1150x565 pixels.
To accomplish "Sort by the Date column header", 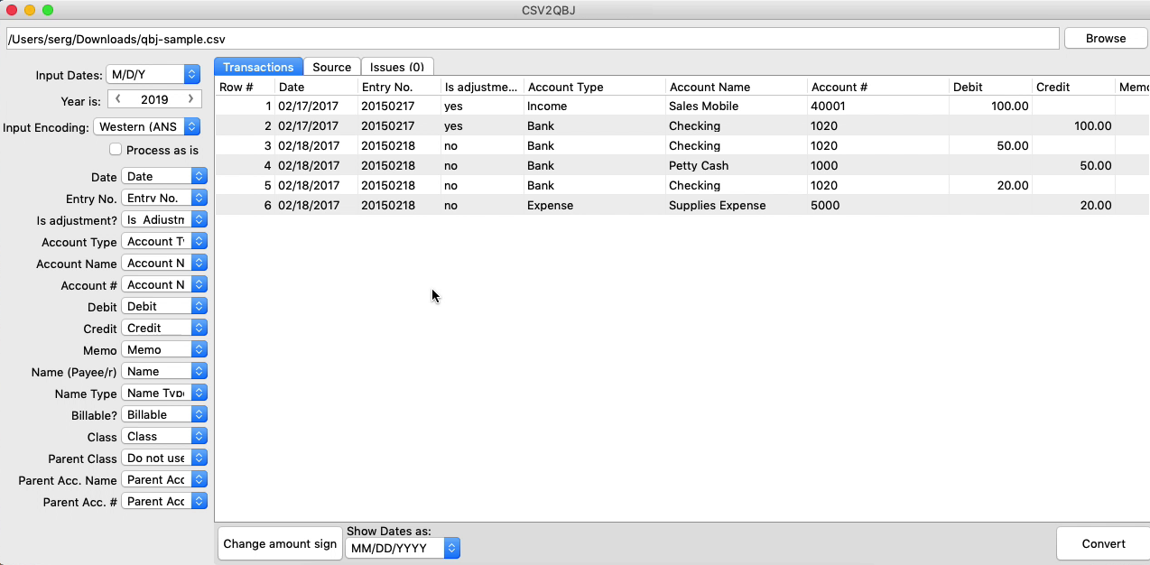I will (316, 87).
